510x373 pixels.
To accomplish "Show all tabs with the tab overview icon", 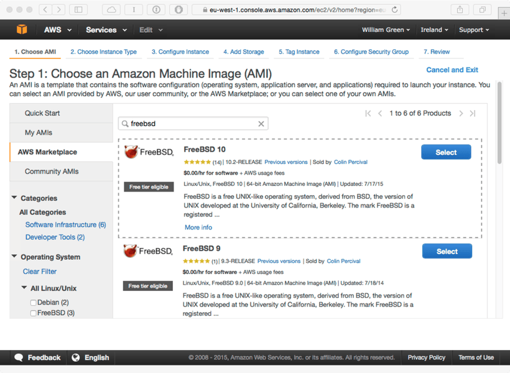I will pos(483,9).
